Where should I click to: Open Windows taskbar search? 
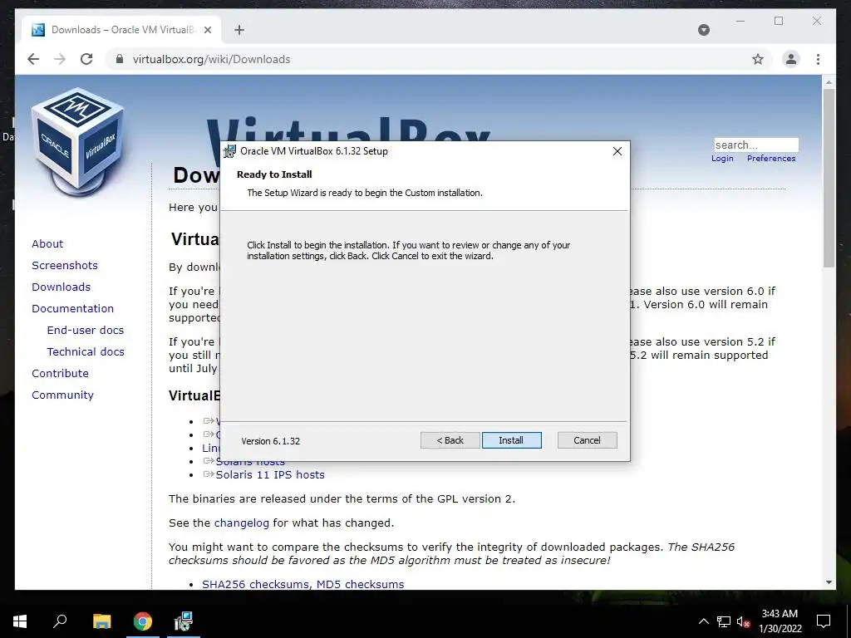(x=60, y=621)
